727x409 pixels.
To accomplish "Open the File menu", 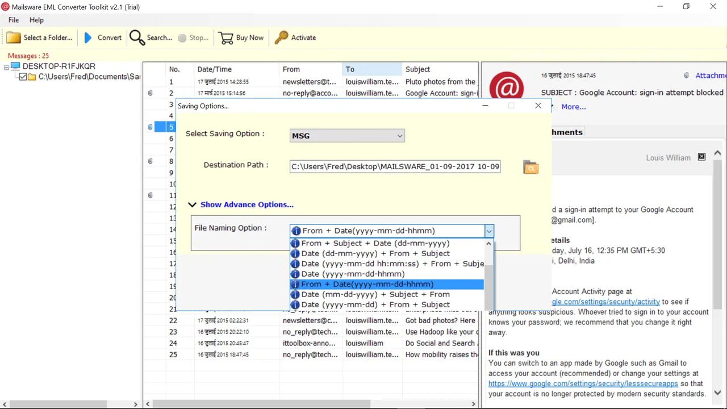I will pos(14,20).
